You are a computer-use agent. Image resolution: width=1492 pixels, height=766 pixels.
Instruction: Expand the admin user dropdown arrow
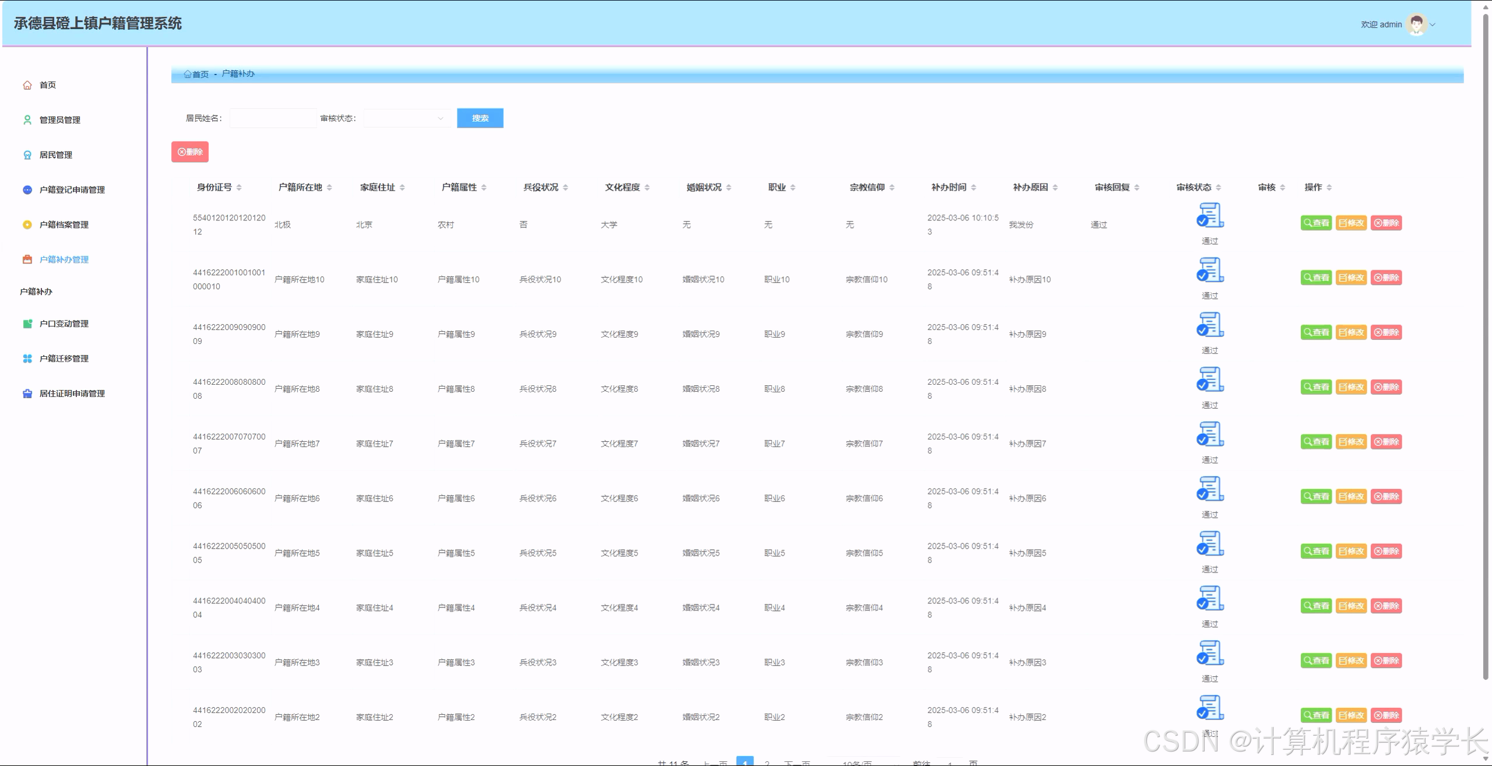pos(1433,24)
